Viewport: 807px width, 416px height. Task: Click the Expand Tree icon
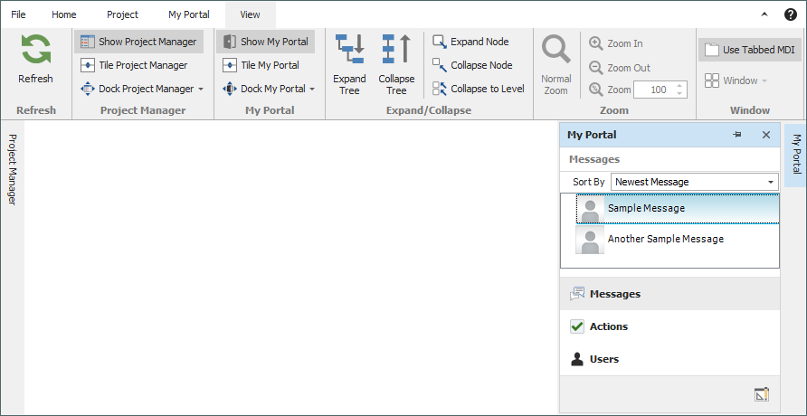point(349,49)
